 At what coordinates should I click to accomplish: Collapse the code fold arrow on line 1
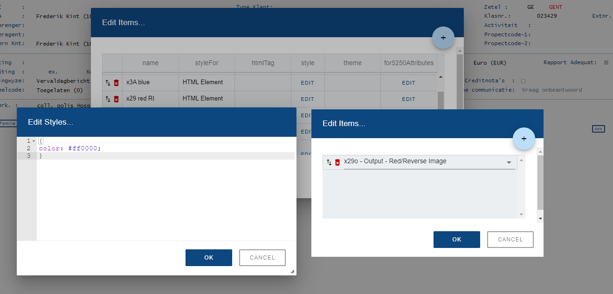tap(34, 141)
